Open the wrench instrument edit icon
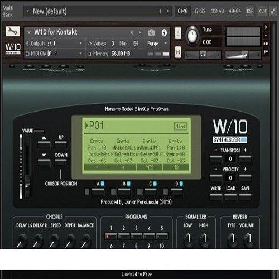The width and height of the screenshot is (279, 279). point(13,31)
